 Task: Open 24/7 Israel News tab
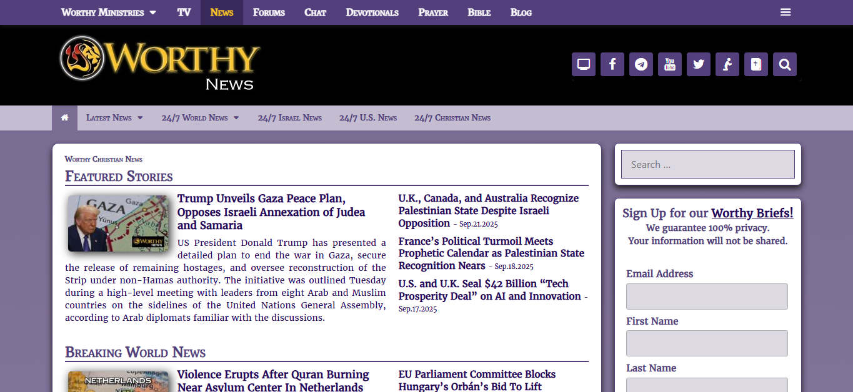289,118
